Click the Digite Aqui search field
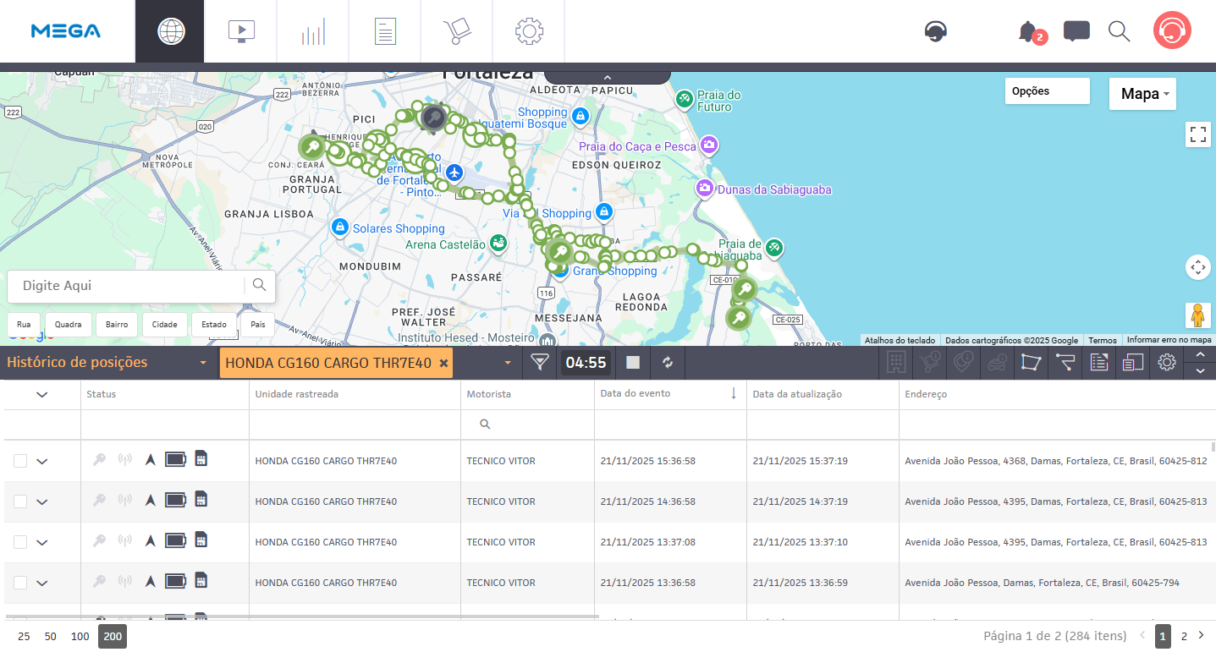The height and width of the screenshot is (652, 1216). coord(127,286)
